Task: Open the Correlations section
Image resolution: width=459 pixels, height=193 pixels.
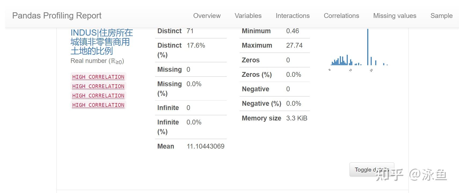Action: 341,16
